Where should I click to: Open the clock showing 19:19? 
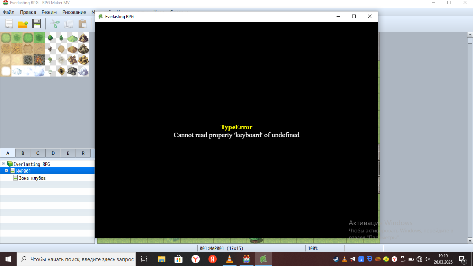pos(443,259)
